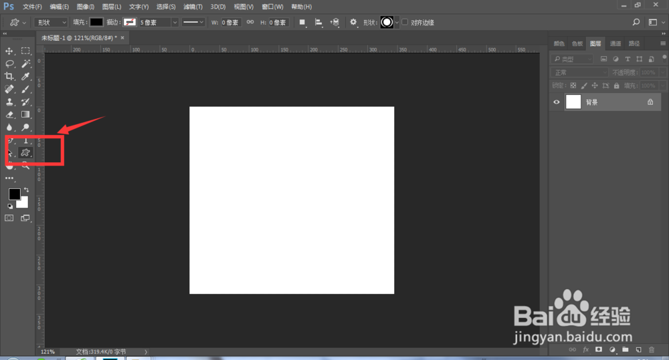Viewport: 669px width, 360px height.
Task: Open the shape geometry gear settings
Action: click(x=353, y=22)
